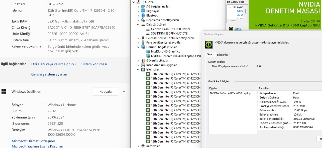Click the Görüntü bağdaştırıcıları display adapter icon
The height and width of the screenshot is (148, 322).
[143, 47]
